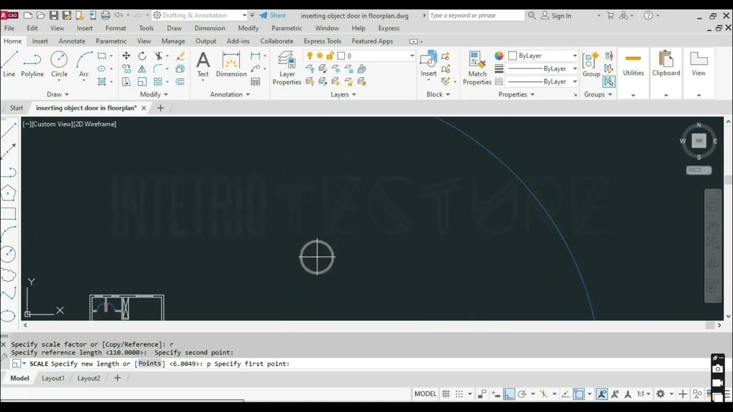Screen dimensions: 733x412
Task: Activate the Scale tool in Modify
Action: click(x=142, y=82)
